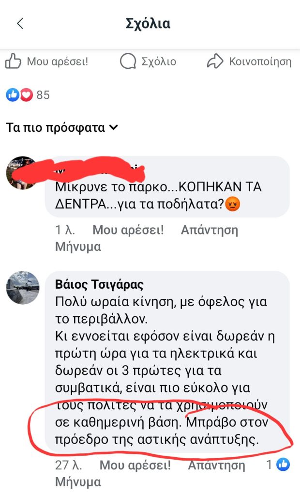Viewport: 300px width, 496px height.
Task: Reply to the first comment with "Απάντηση"
Action: pos(210,230)
